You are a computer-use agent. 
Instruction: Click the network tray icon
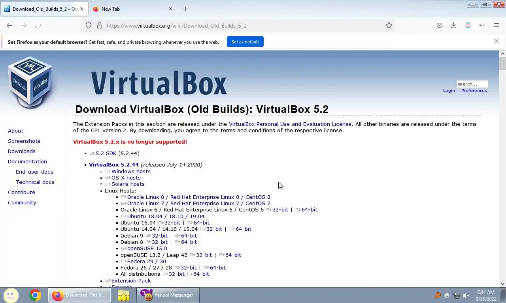pos(457,296)
